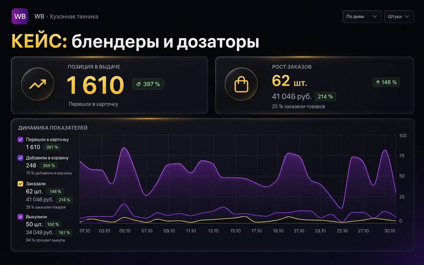Click the '100' label on chart's vertical axis

point(403,136)
